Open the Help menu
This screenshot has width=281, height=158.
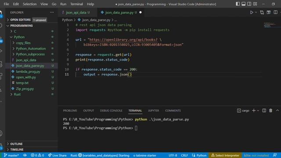point(90,4)
